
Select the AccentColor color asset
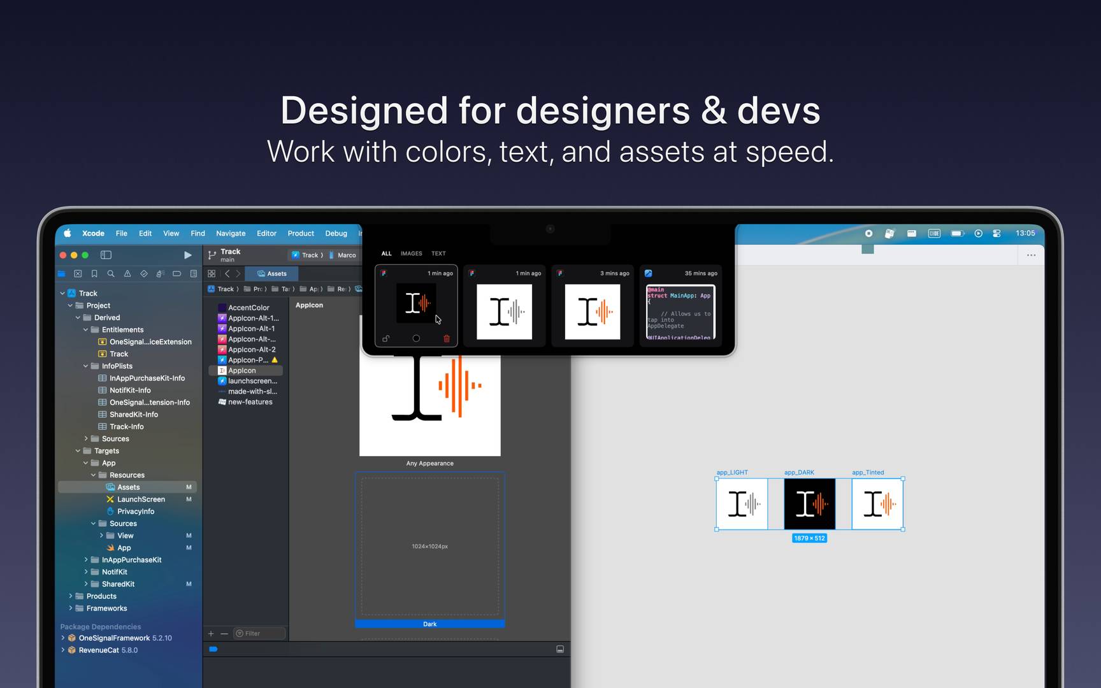click(x=248, y=308)
